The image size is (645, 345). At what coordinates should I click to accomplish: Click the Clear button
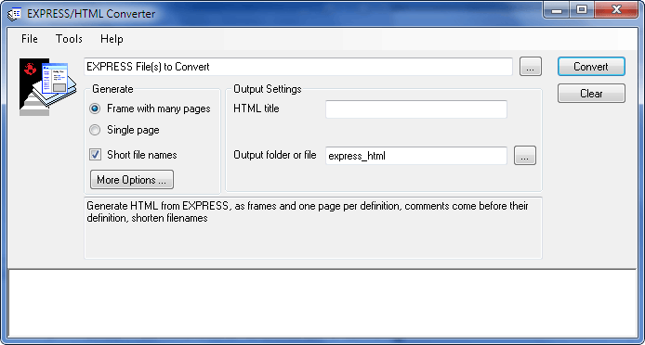tap(591, 94)
